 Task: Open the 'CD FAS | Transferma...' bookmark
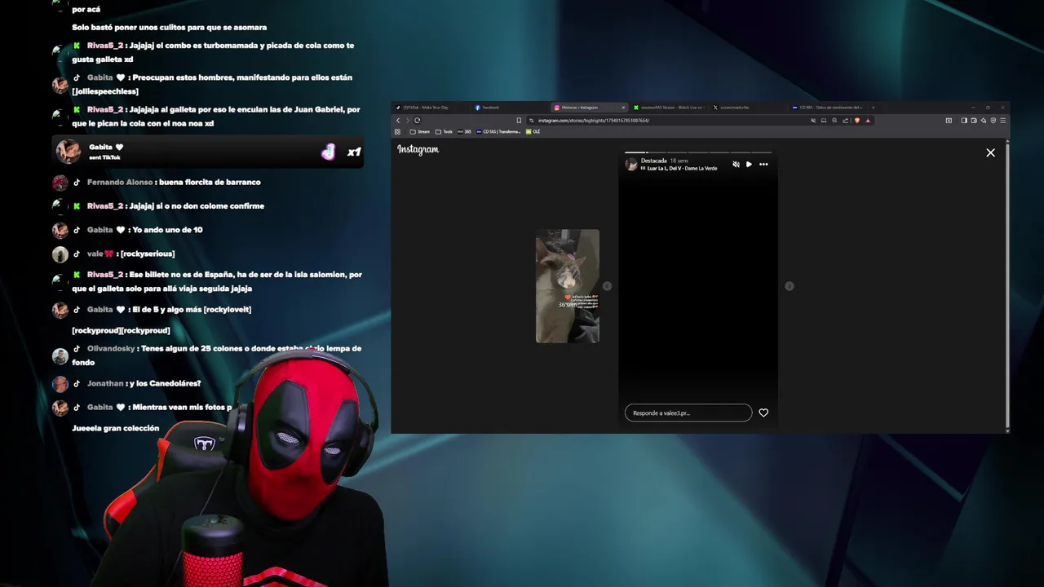(x=498, y=131)
